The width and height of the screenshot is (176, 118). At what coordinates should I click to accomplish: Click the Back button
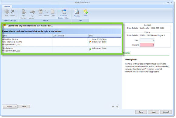141,112
